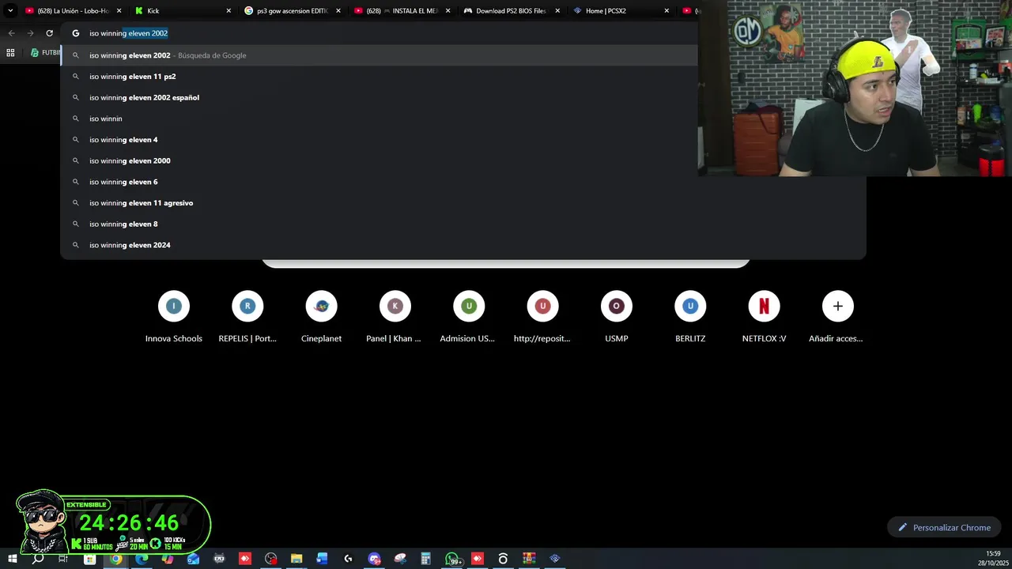Open the Cineplanet shortcut

pos(321,317)
